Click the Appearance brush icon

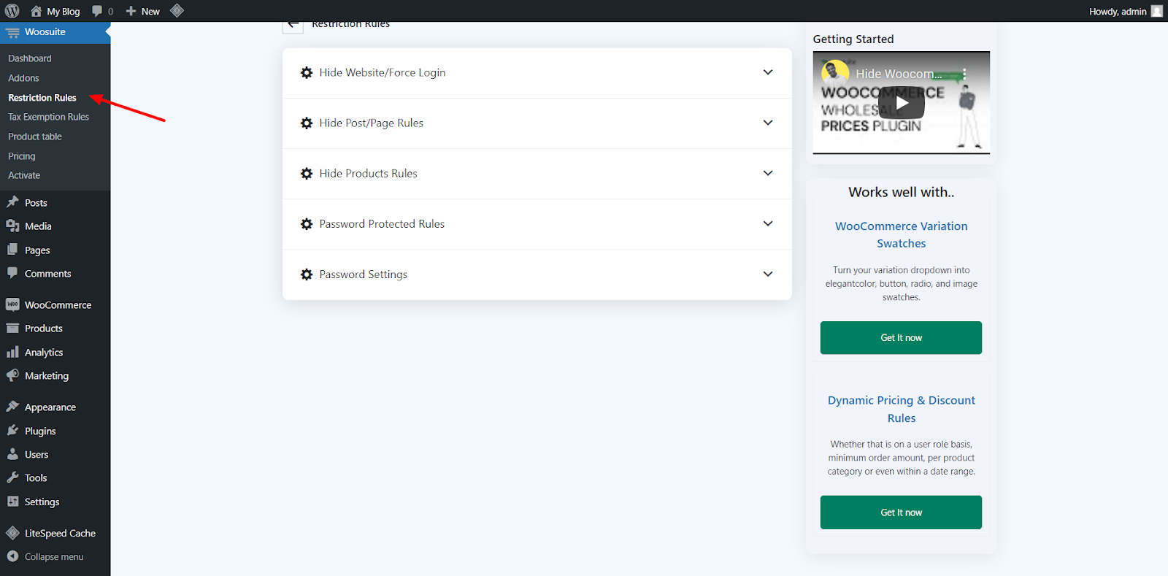(12, 407)
